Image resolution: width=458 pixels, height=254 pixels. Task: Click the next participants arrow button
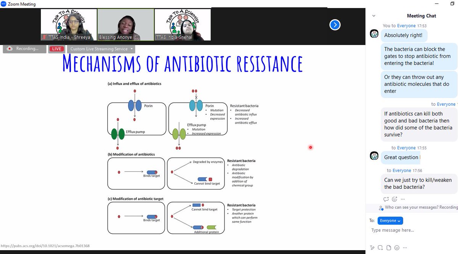335,25
